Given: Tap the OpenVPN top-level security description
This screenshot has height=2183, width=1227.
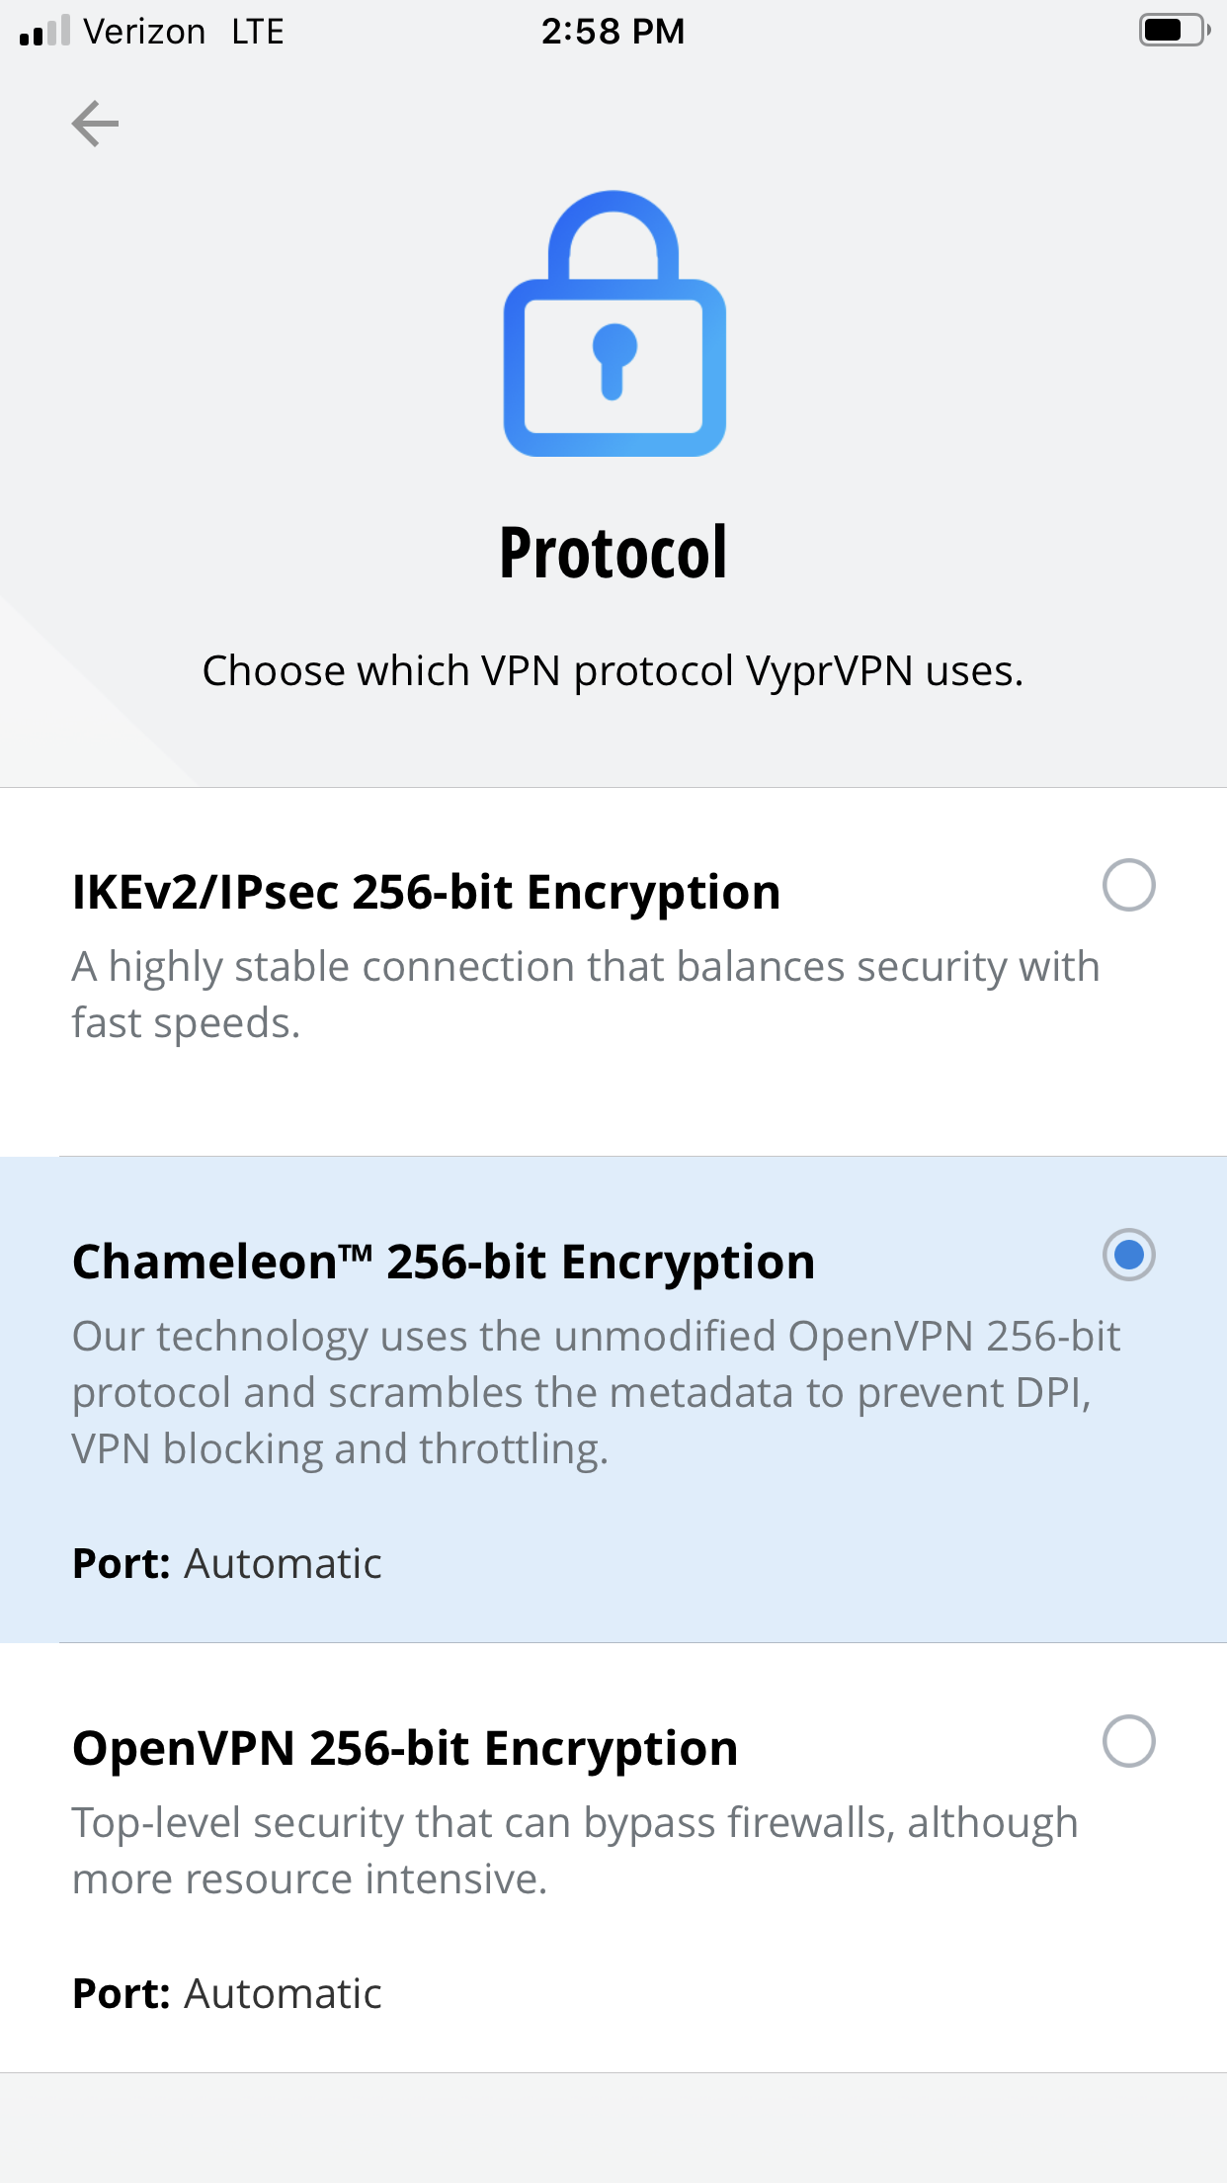Looking at the screenshot, I should [574, 1850].
